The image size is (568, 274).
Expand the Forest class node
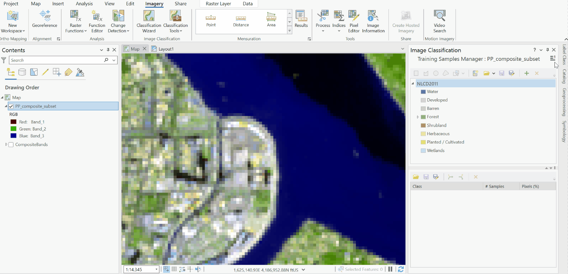coord(418,117)
